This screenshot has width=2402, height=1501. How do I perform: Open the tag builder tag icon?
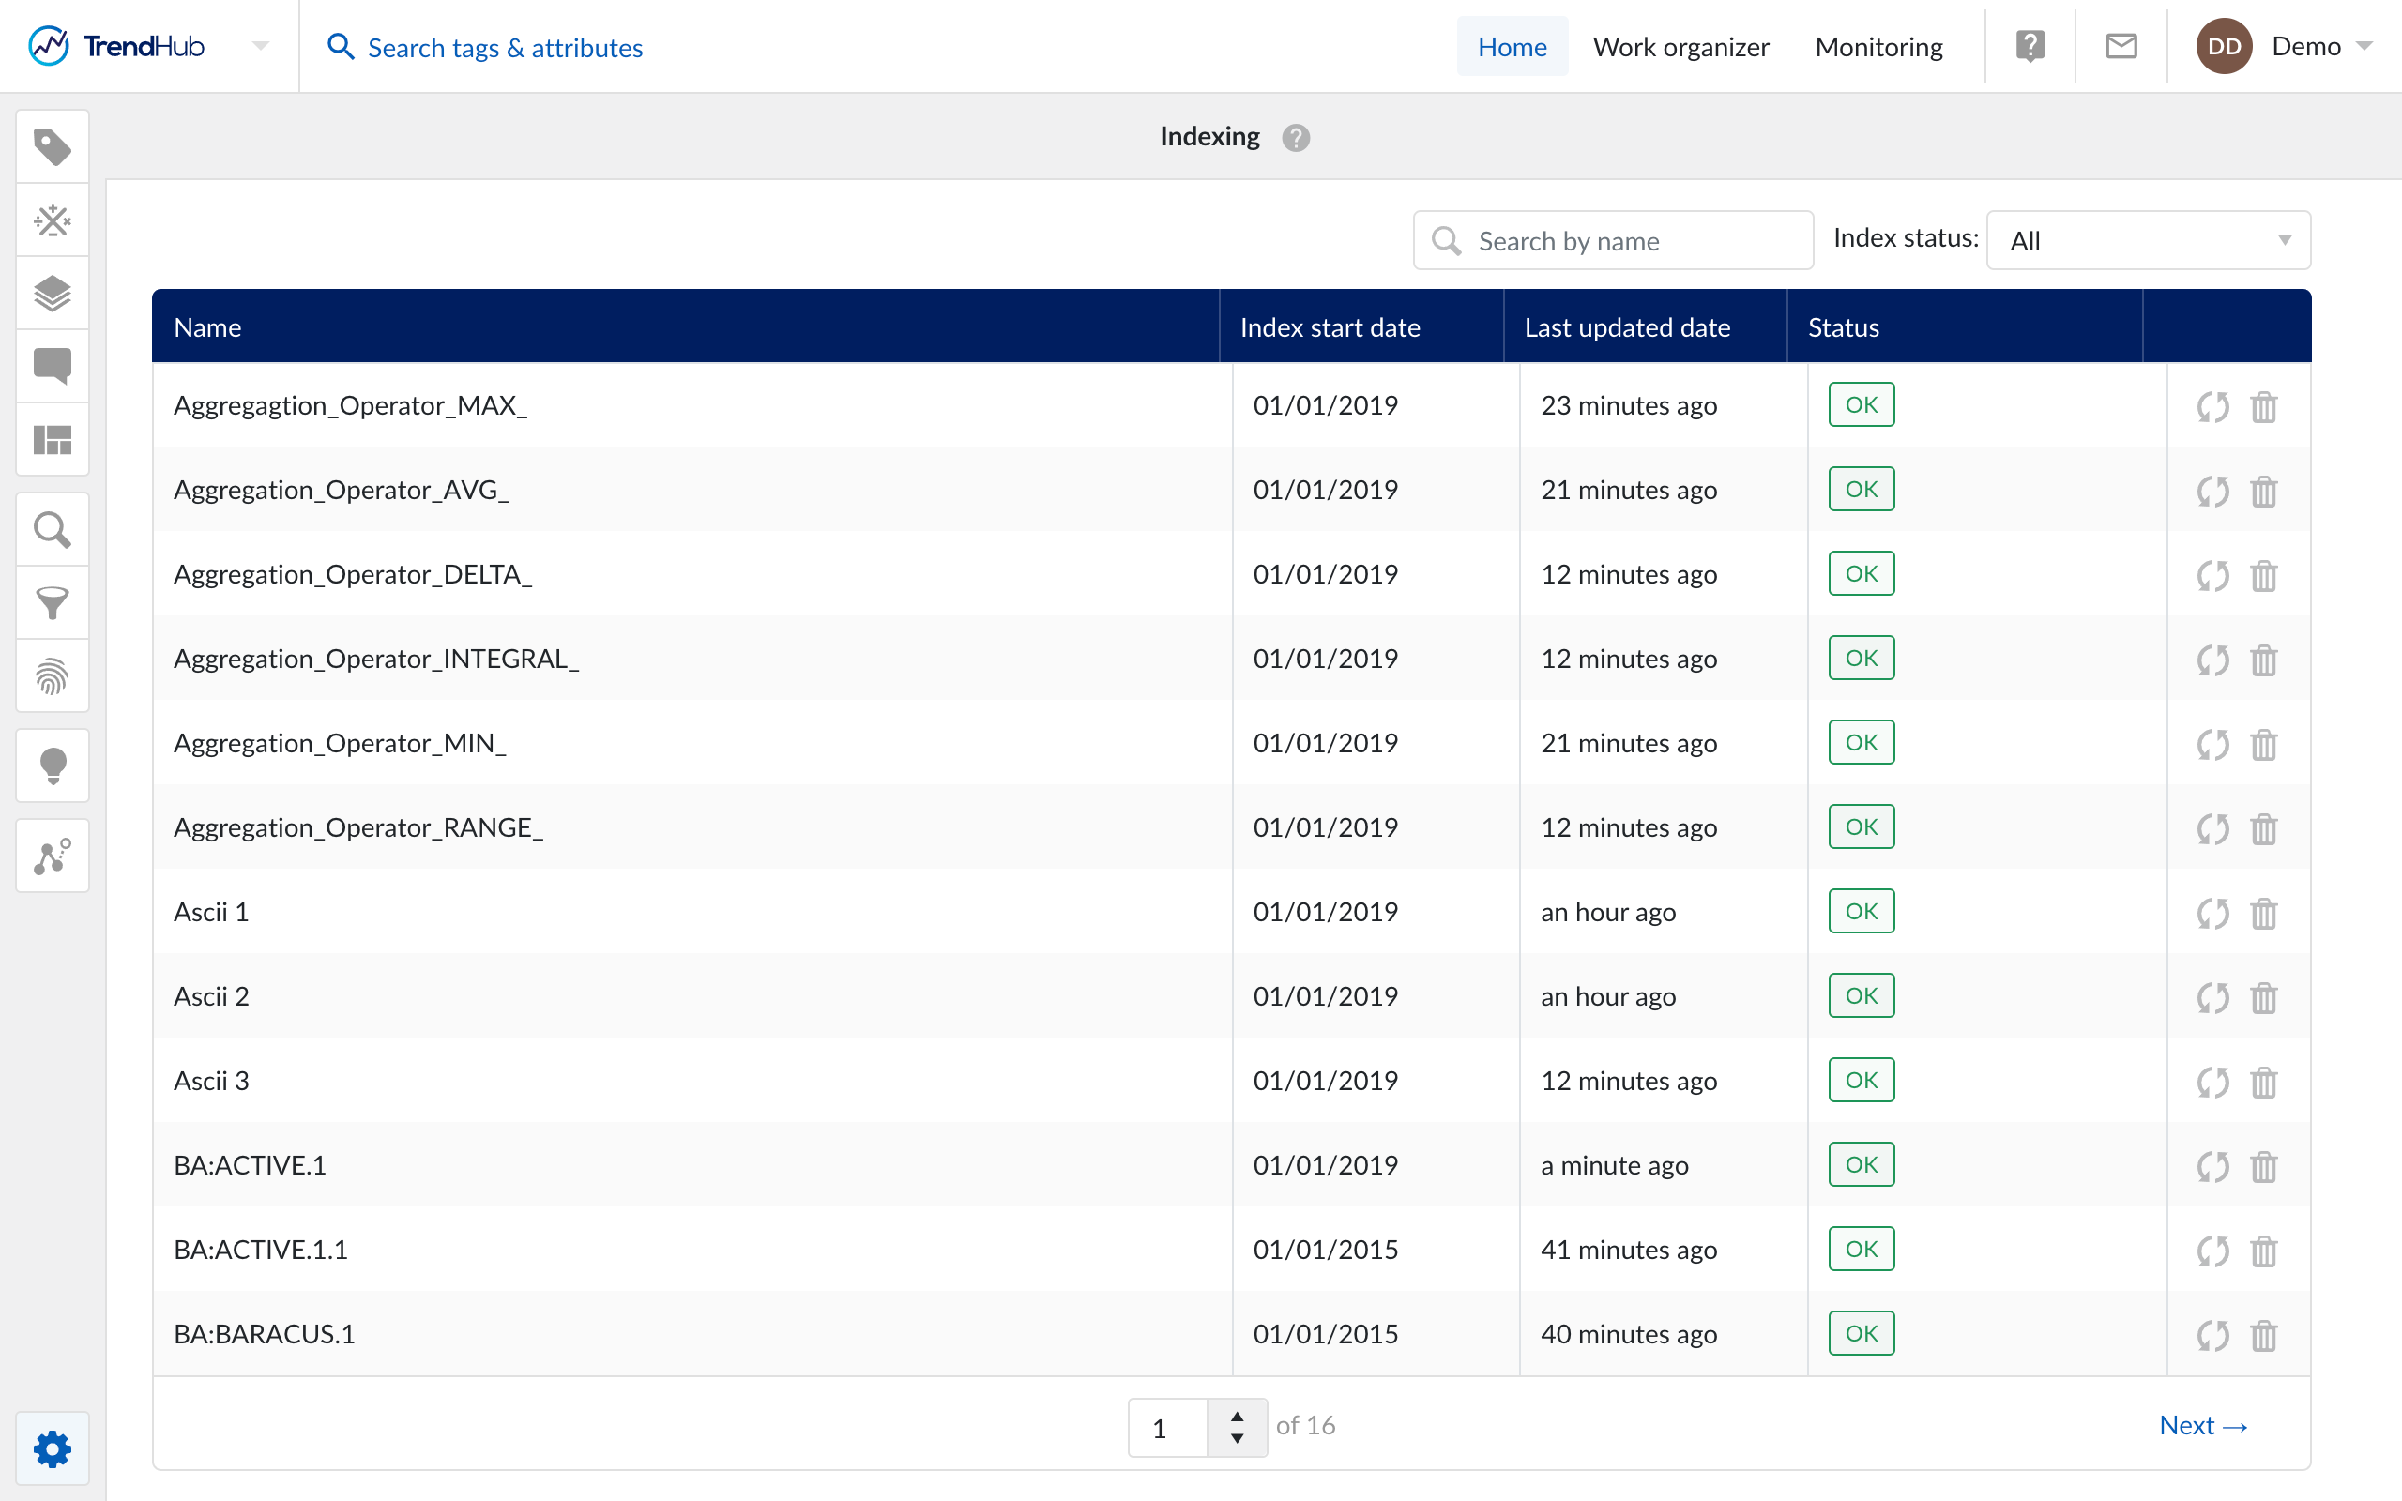[x=53, y=147]
